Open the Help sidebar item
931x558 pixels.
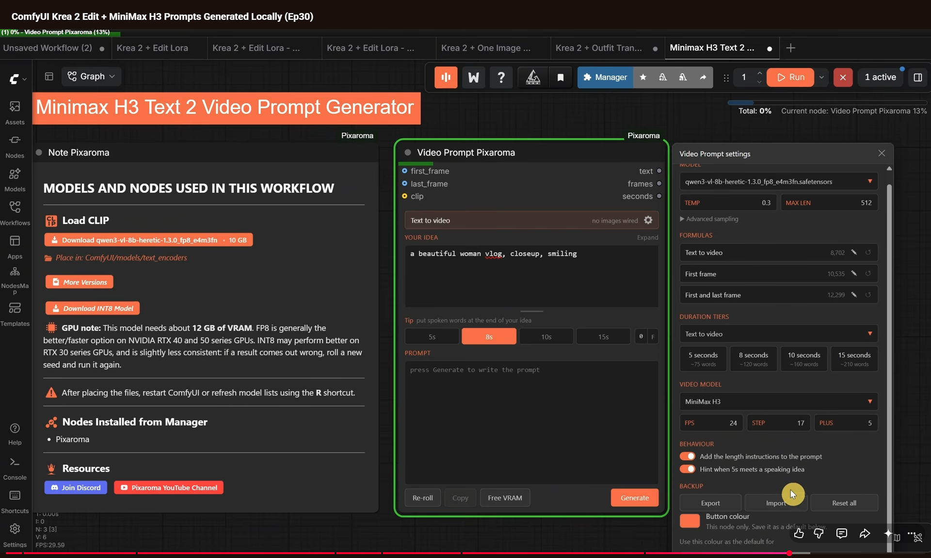15,434
